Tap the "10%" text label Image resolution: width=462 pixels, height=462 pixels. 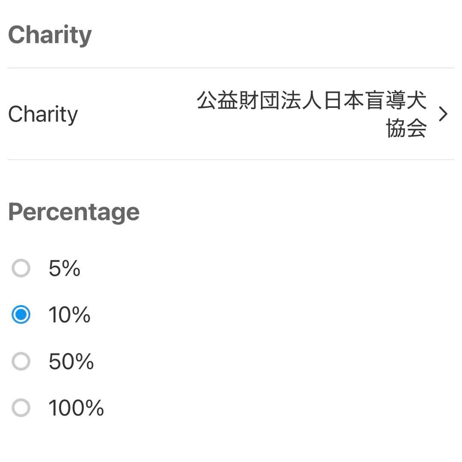click(x=69, y=315)
